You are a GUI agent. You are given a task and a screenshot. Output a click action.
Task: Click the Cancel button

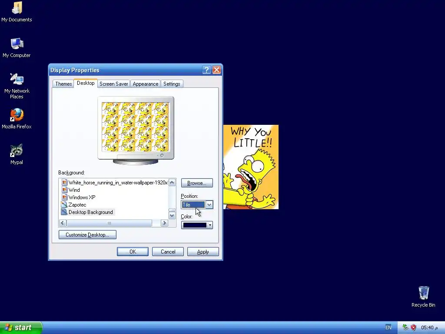point(168,252)
